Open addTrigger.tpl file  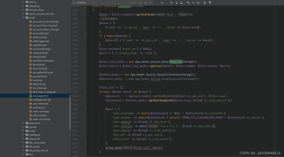pos(41,41)
